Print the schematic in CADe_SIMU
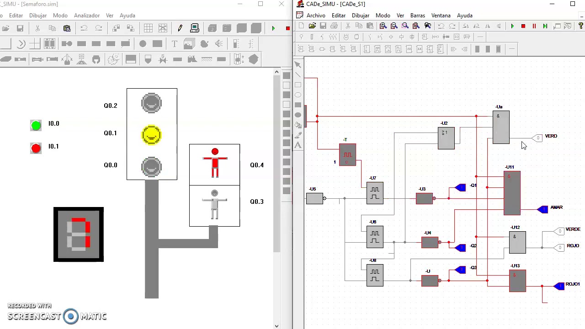Viewport: 585px width, 329px height. coord(334,26)
